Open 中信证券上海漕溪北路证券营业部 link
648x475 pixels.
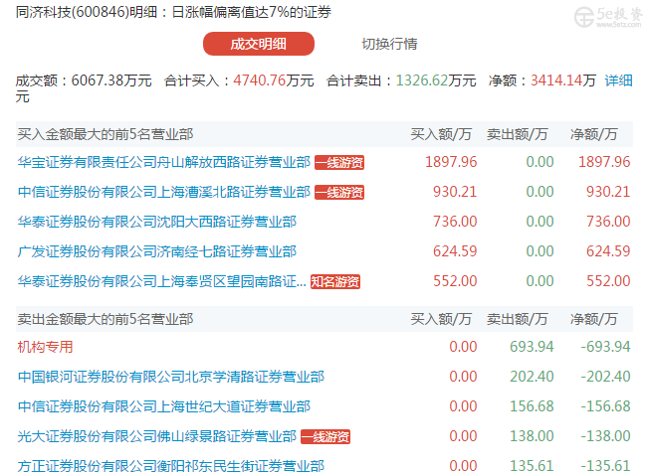click(x=163, y=192)
